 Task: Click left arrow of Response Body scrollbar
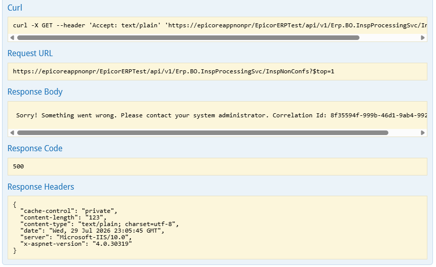click(12, 133)
